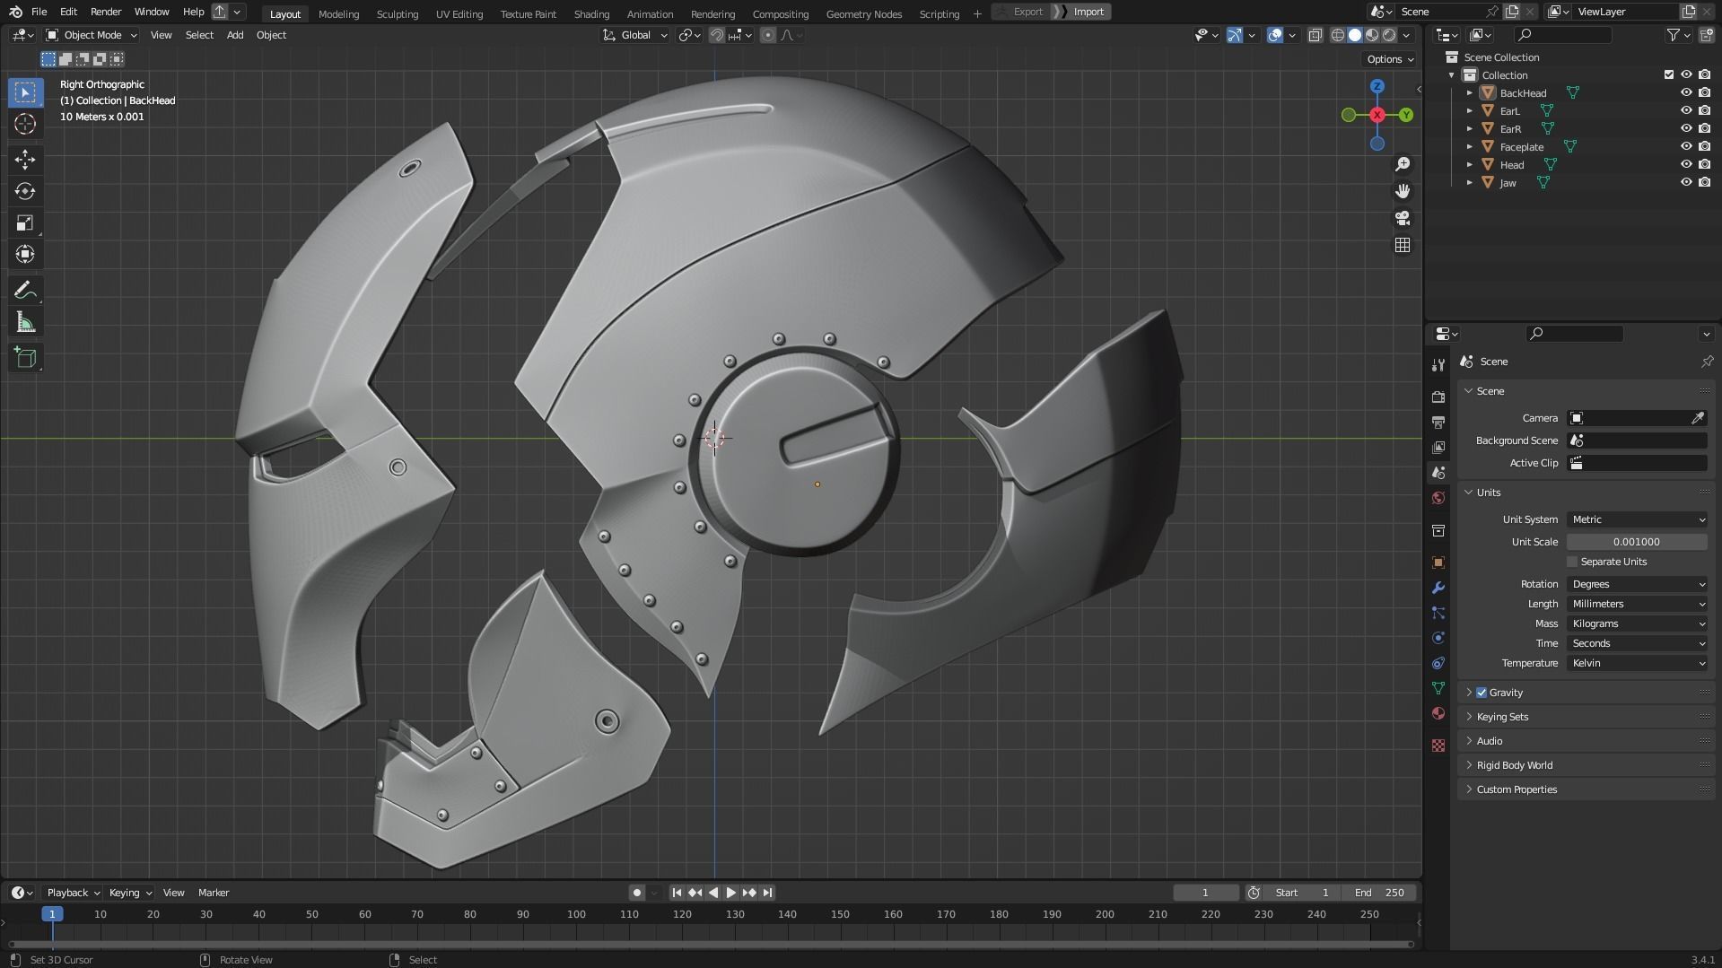
Task: Click the timeline Marker button
Action: (x=214, y=893)
